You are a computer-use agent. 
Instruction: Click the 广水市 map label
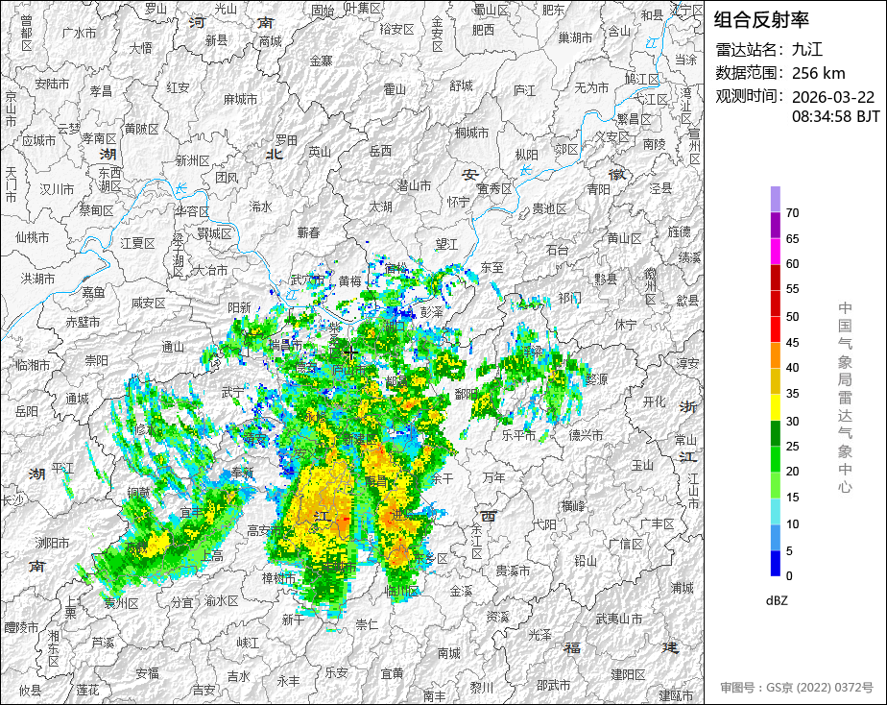coord(79,34)
